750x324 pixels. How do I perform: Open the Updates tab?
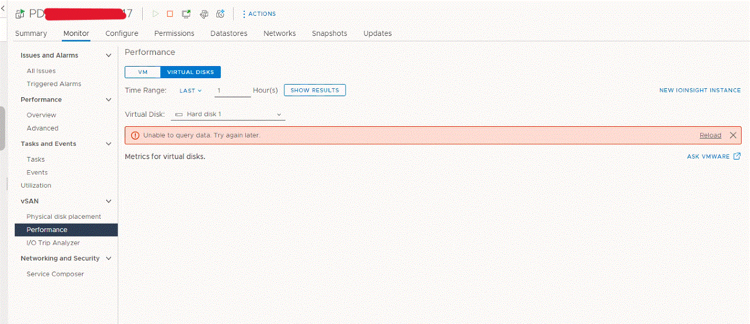click(377, 33)
